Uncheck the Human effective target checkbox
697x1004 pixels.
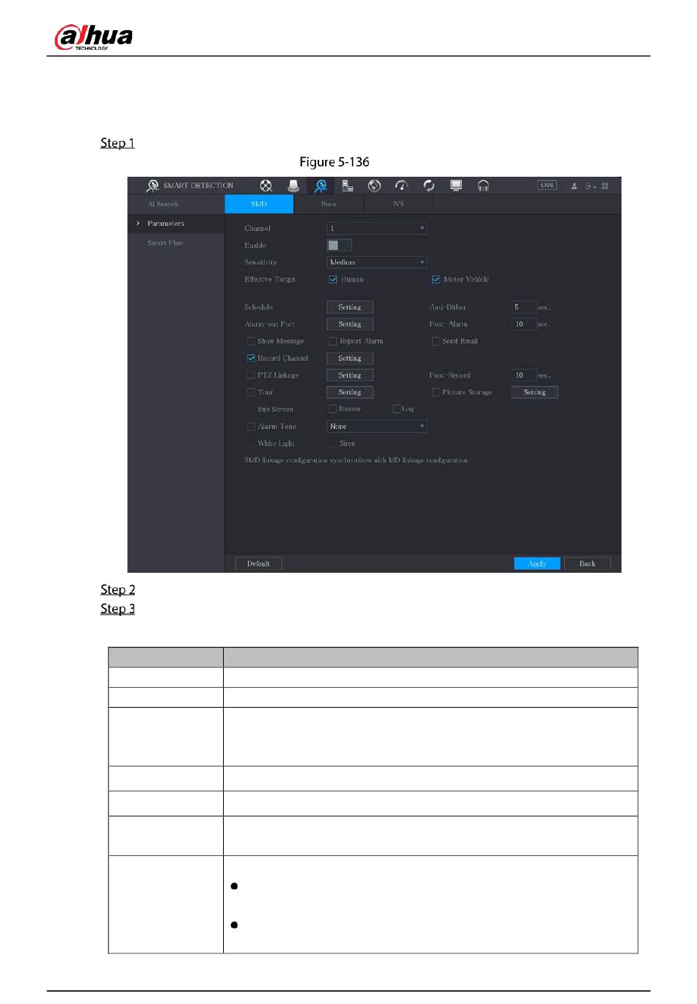pos(333,279)
